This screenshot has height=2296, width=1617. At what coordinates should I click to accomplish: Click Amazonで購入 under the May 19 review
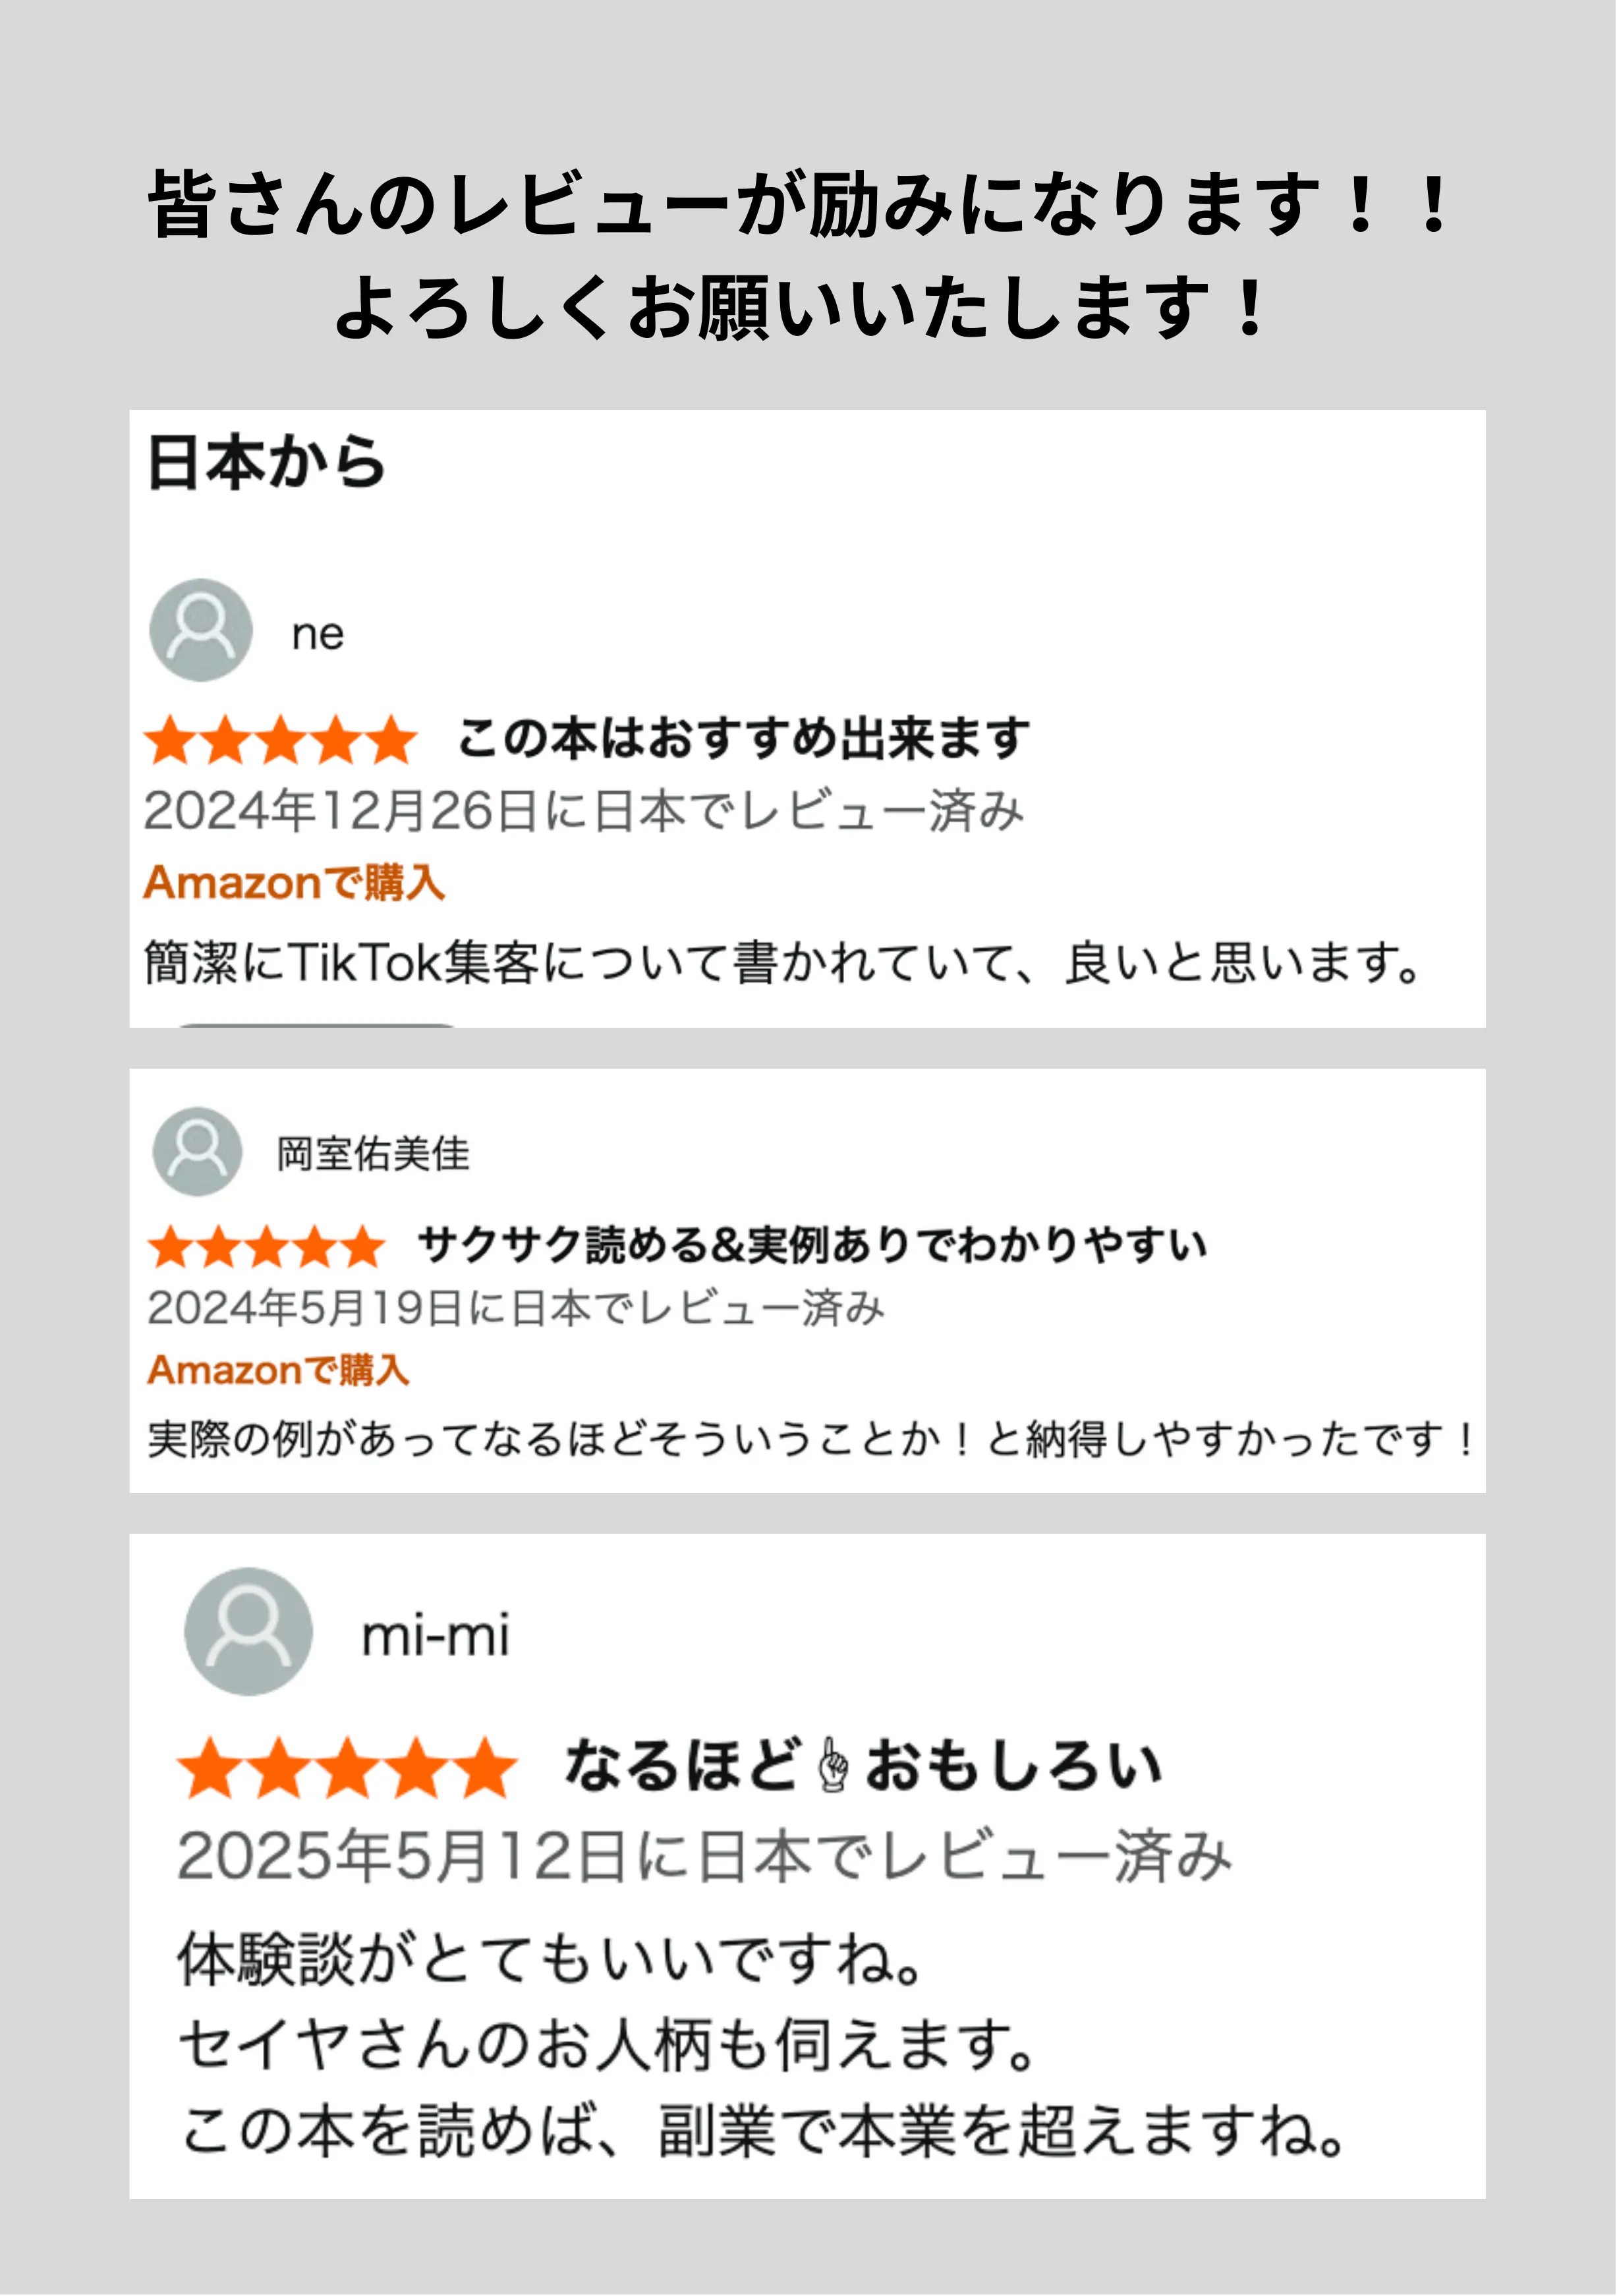(x=278, y=1370)
